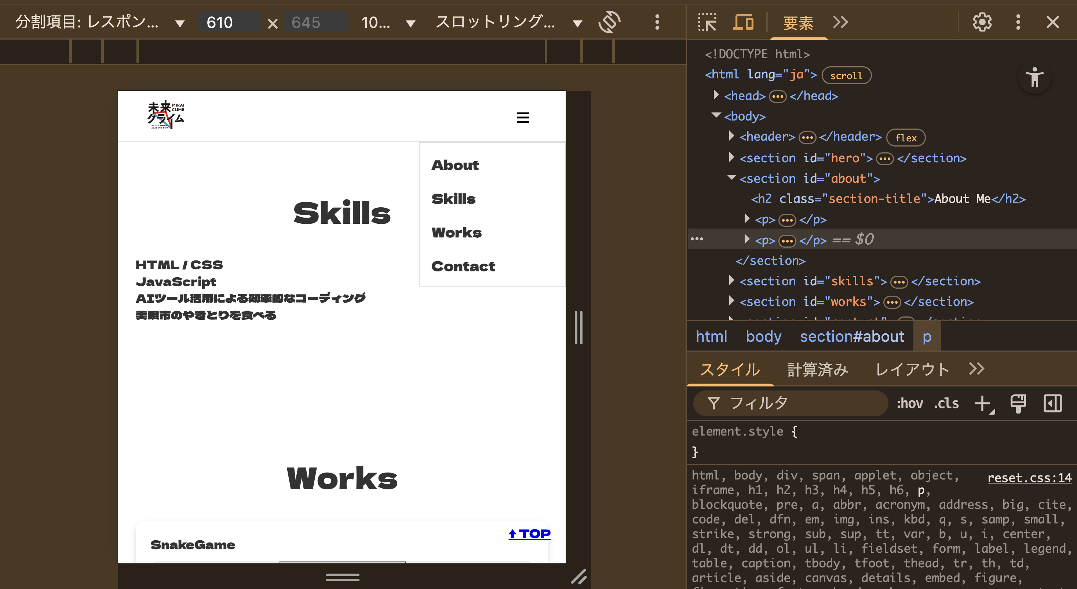
Task: Click the new style rule plus icon
Action: pyautogui.click(x=983, y=404)
